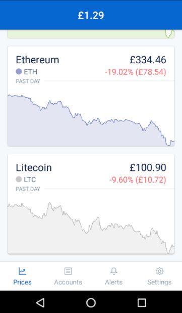The width and height of the screenshot is (182, 313).
Task: Tap the £1.29 balance header
Action: click(x=91, y=15)
